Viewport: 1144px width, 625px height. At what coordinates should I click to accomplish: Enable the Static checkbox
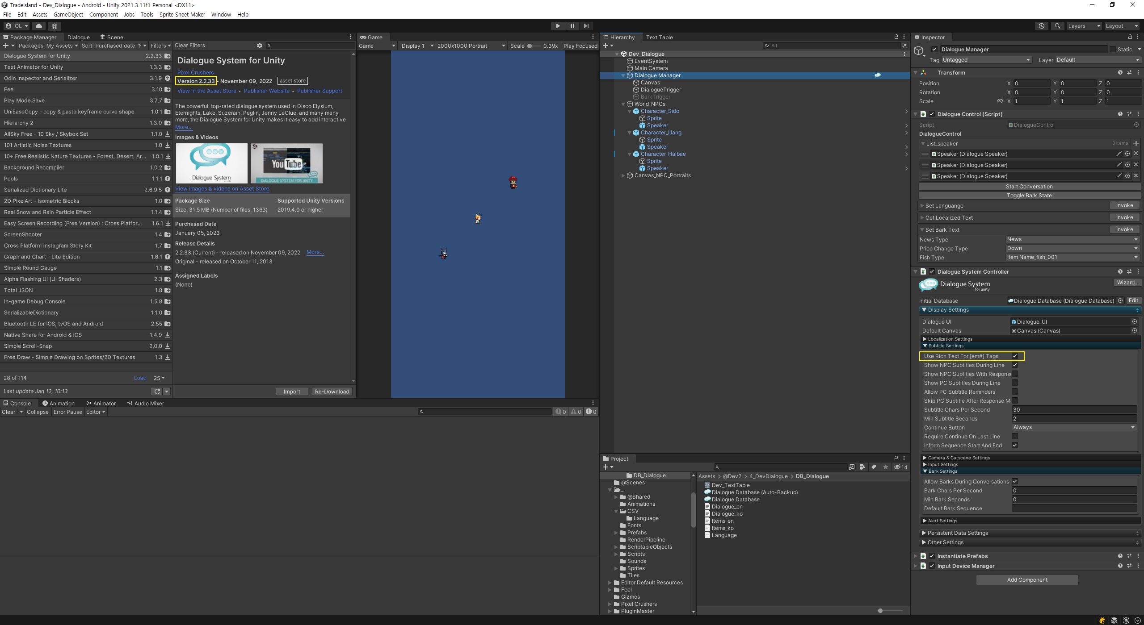tap(1112, 49)
